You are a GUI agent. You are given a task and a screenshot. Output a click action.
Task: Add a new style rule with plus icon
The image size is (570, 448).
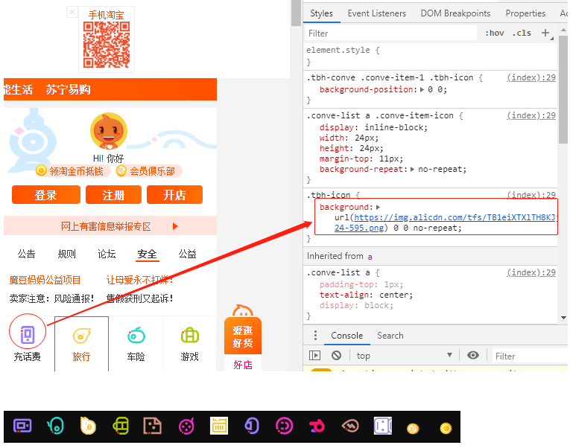click(x=545, y=33)
